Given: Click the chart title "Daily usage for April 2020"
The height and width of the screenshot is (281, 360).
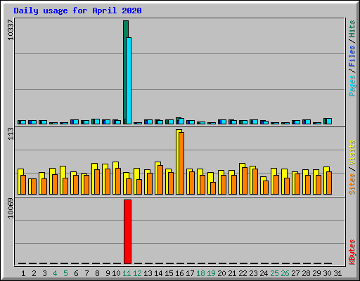Looking at the screenshot, I should click(77, 11).
